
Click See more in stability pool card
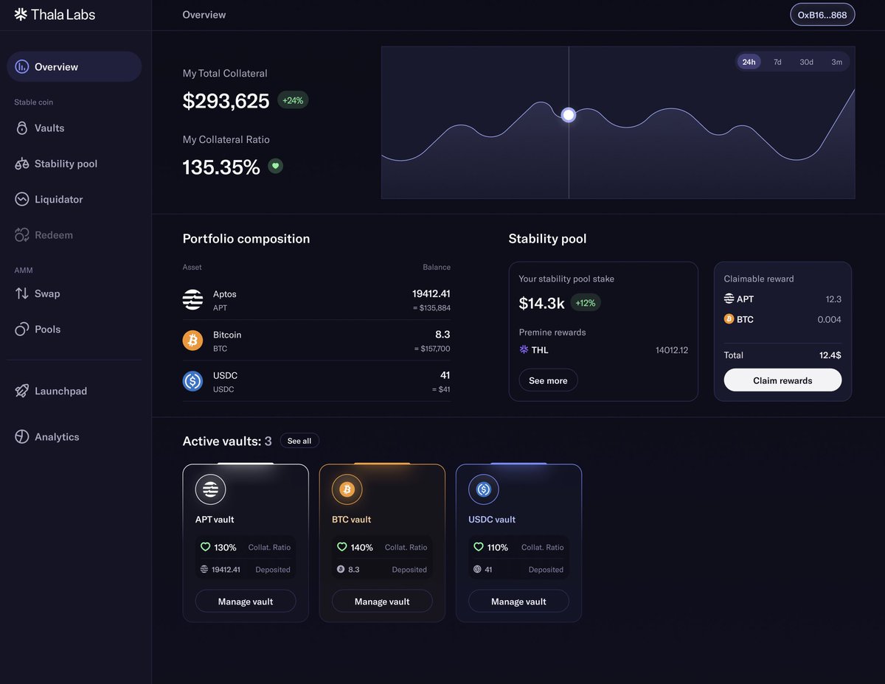tap(548, 380)
